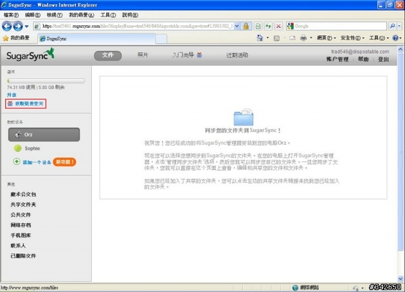
Task: Open the 說明(H) menu
Action: click(x=130, y=15)
